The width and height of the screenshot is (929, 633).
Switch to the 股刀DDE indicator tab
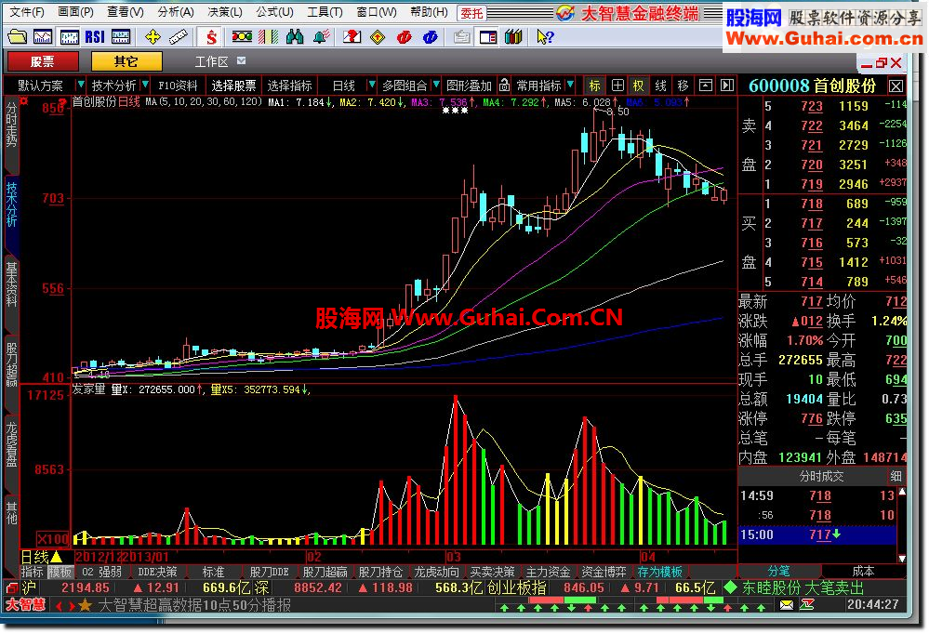pyautogui.click(x=269, y=572)
